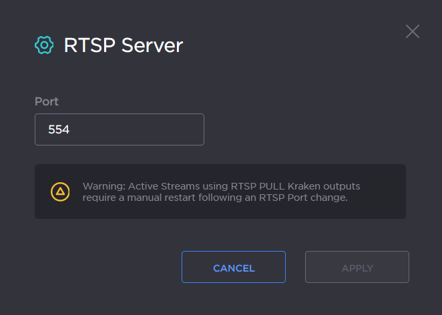Viewport: 442px width, 315px height.
Task: Click the word Warning in the banner
Action: (x=102, y=186)
